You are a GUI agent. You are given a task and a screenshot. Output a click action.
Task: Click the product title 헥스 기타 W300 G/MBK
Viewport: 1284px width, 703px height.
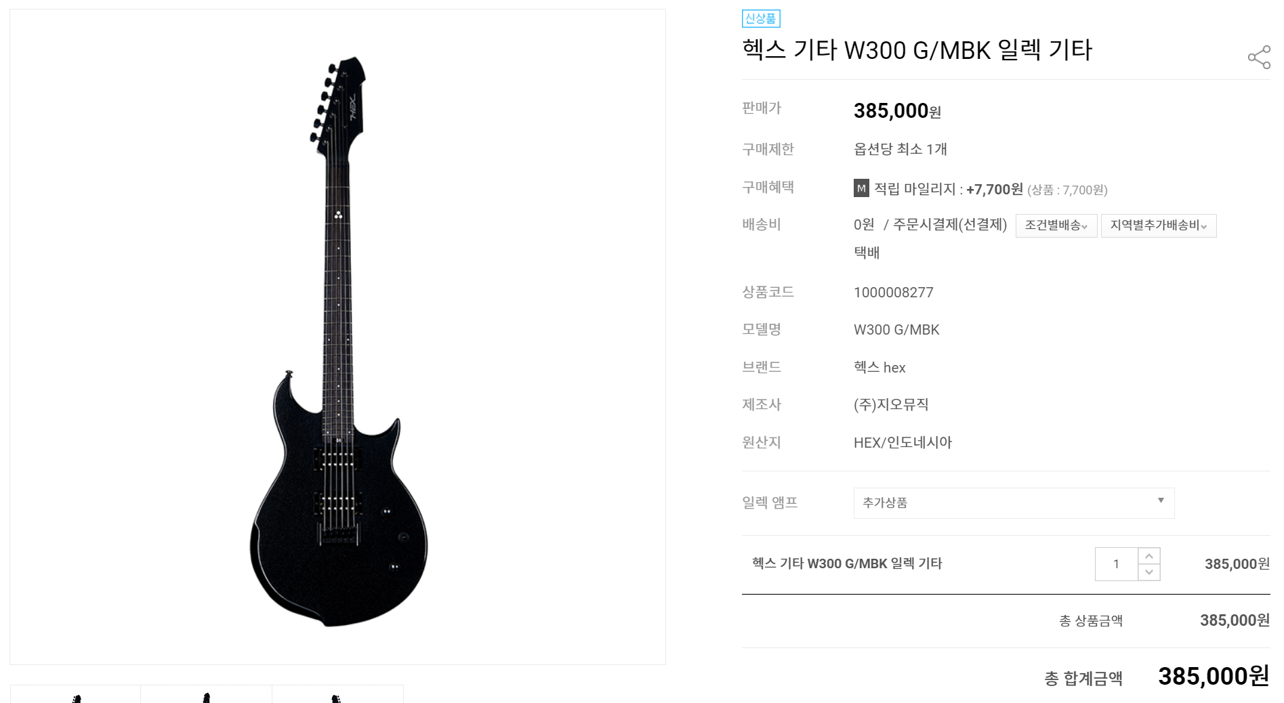click(x=917, y=50)
